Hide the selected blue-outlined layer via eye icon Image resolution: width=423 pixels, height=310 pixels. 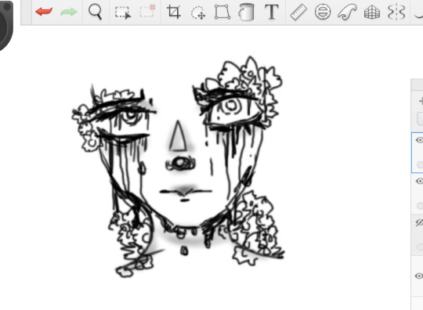[420, 140]
